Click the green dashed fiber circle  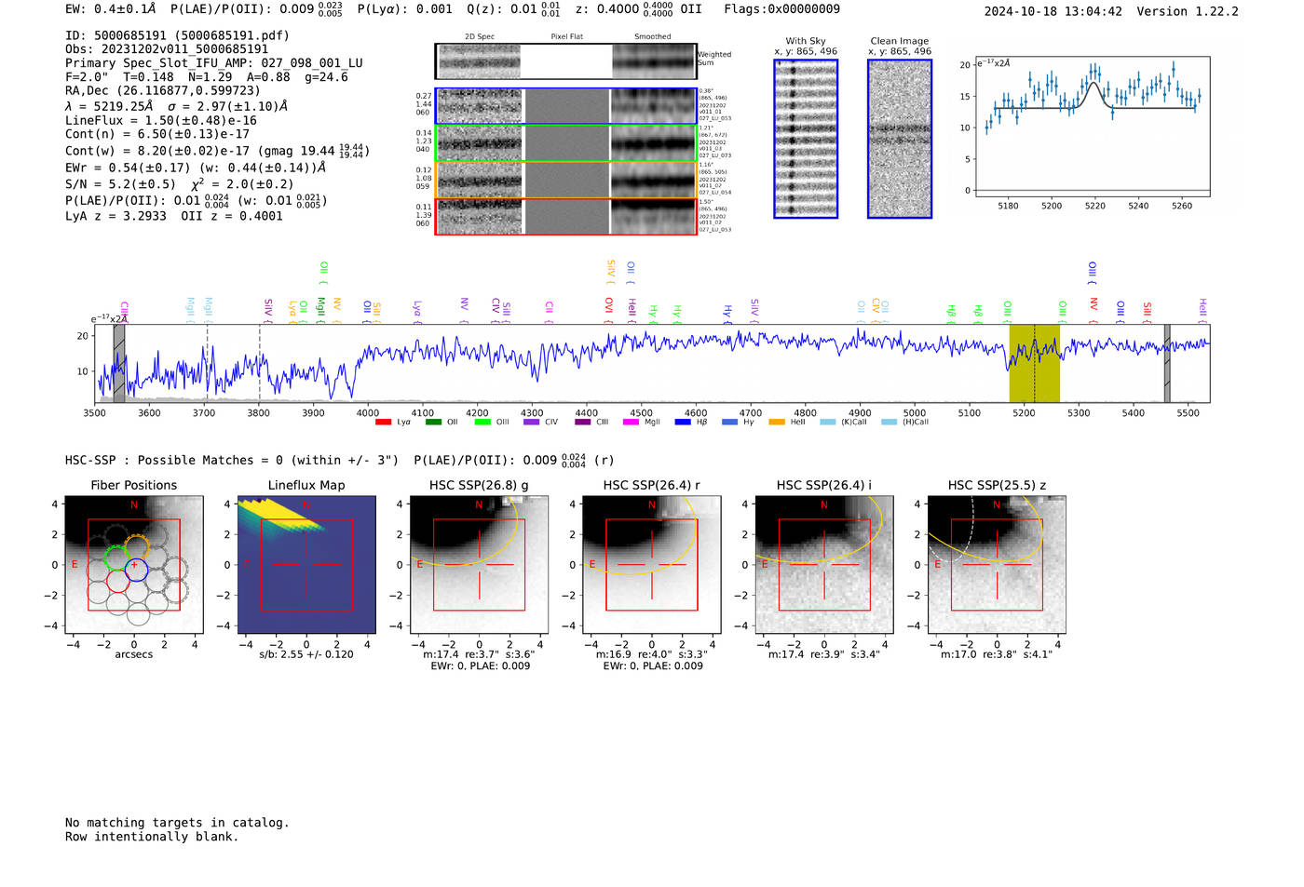coord(116,558)
